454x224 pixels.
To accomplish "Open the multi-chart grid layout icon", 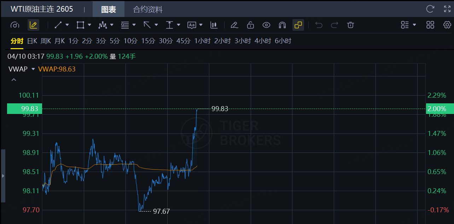I will coord(430,25).
